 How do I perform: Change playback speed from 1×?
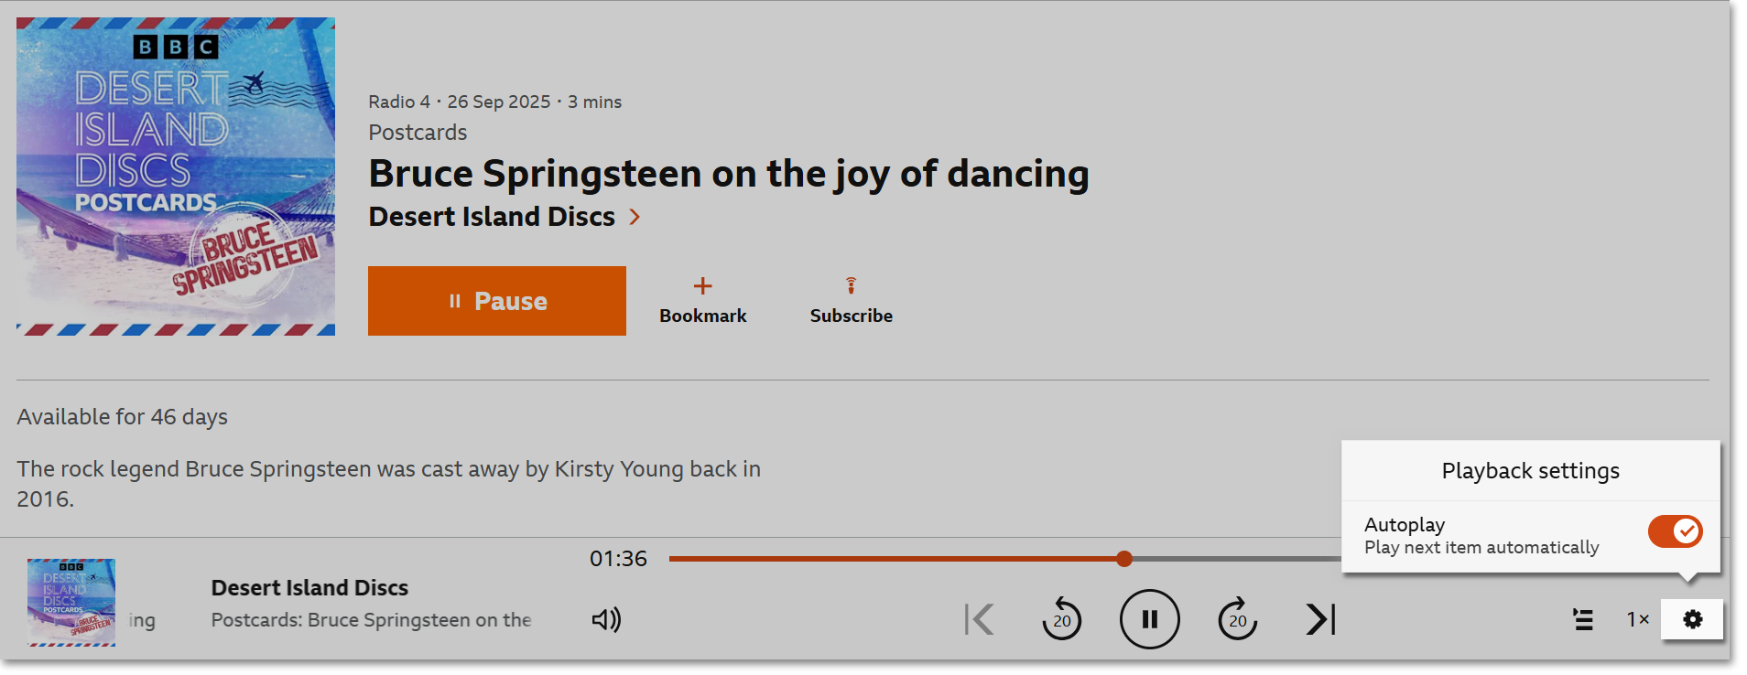click(x=1636, y=619)
